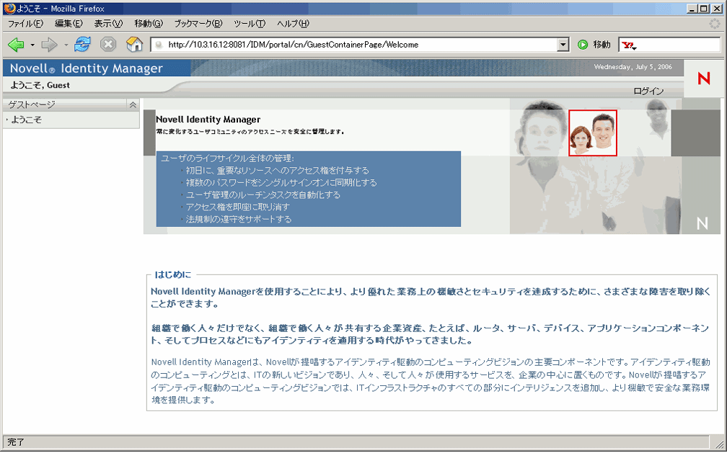This screenshot has height=453, width=727.
Task: Open the Yahoo search engine selector
Action: [629, 45]
